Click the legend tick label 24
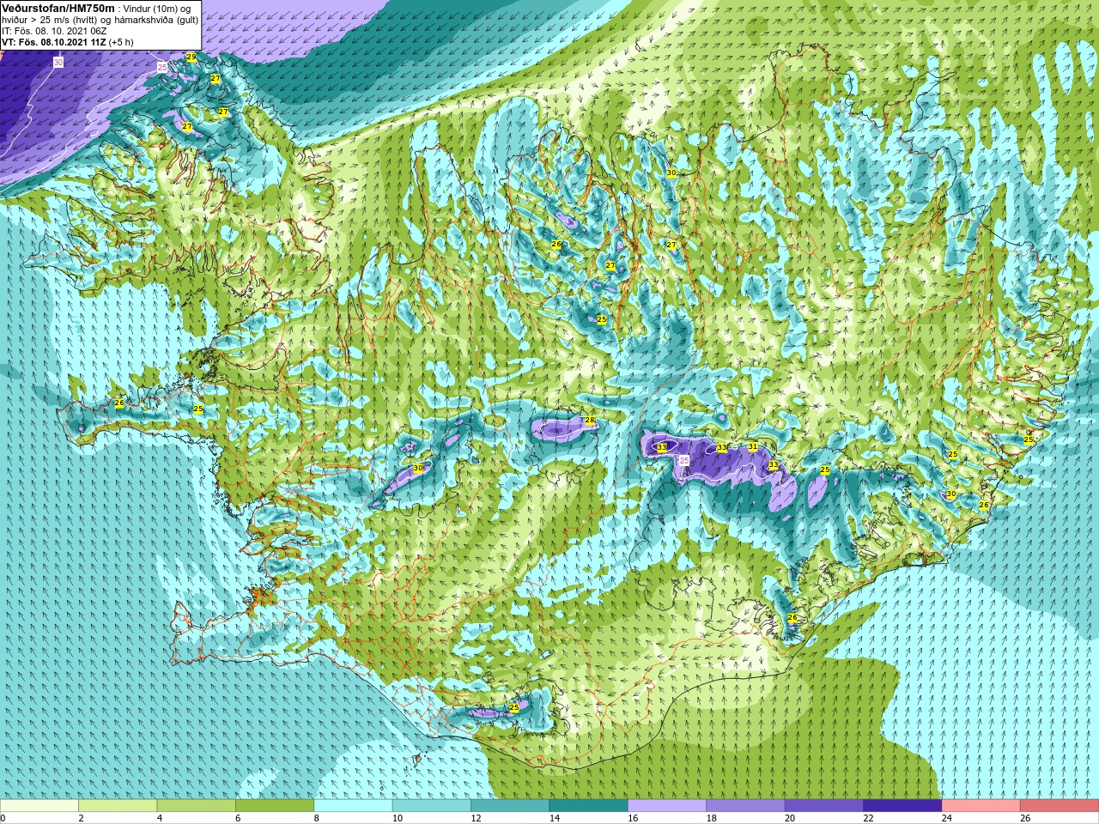 (x=946, y=818)
